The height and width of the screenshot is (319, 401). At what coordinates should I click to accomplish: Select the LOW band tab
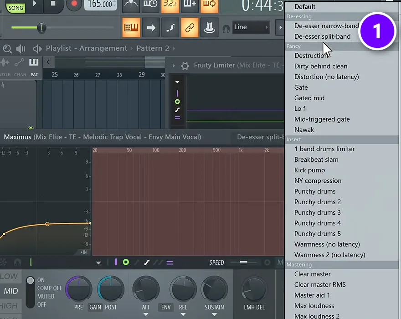click(x=9, y=276)
